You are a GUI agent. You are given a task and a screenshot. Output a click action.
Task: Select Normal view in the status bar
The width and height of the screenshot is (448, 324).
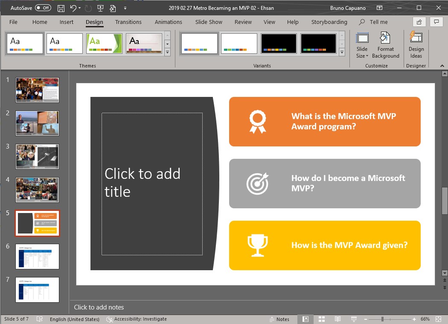(x=305, y=319)
